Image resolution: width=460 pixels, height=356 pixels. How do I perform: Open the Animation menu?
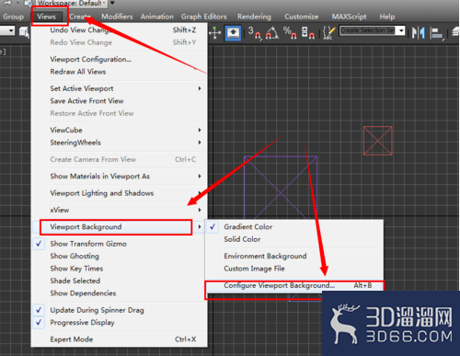pos(156,17)
